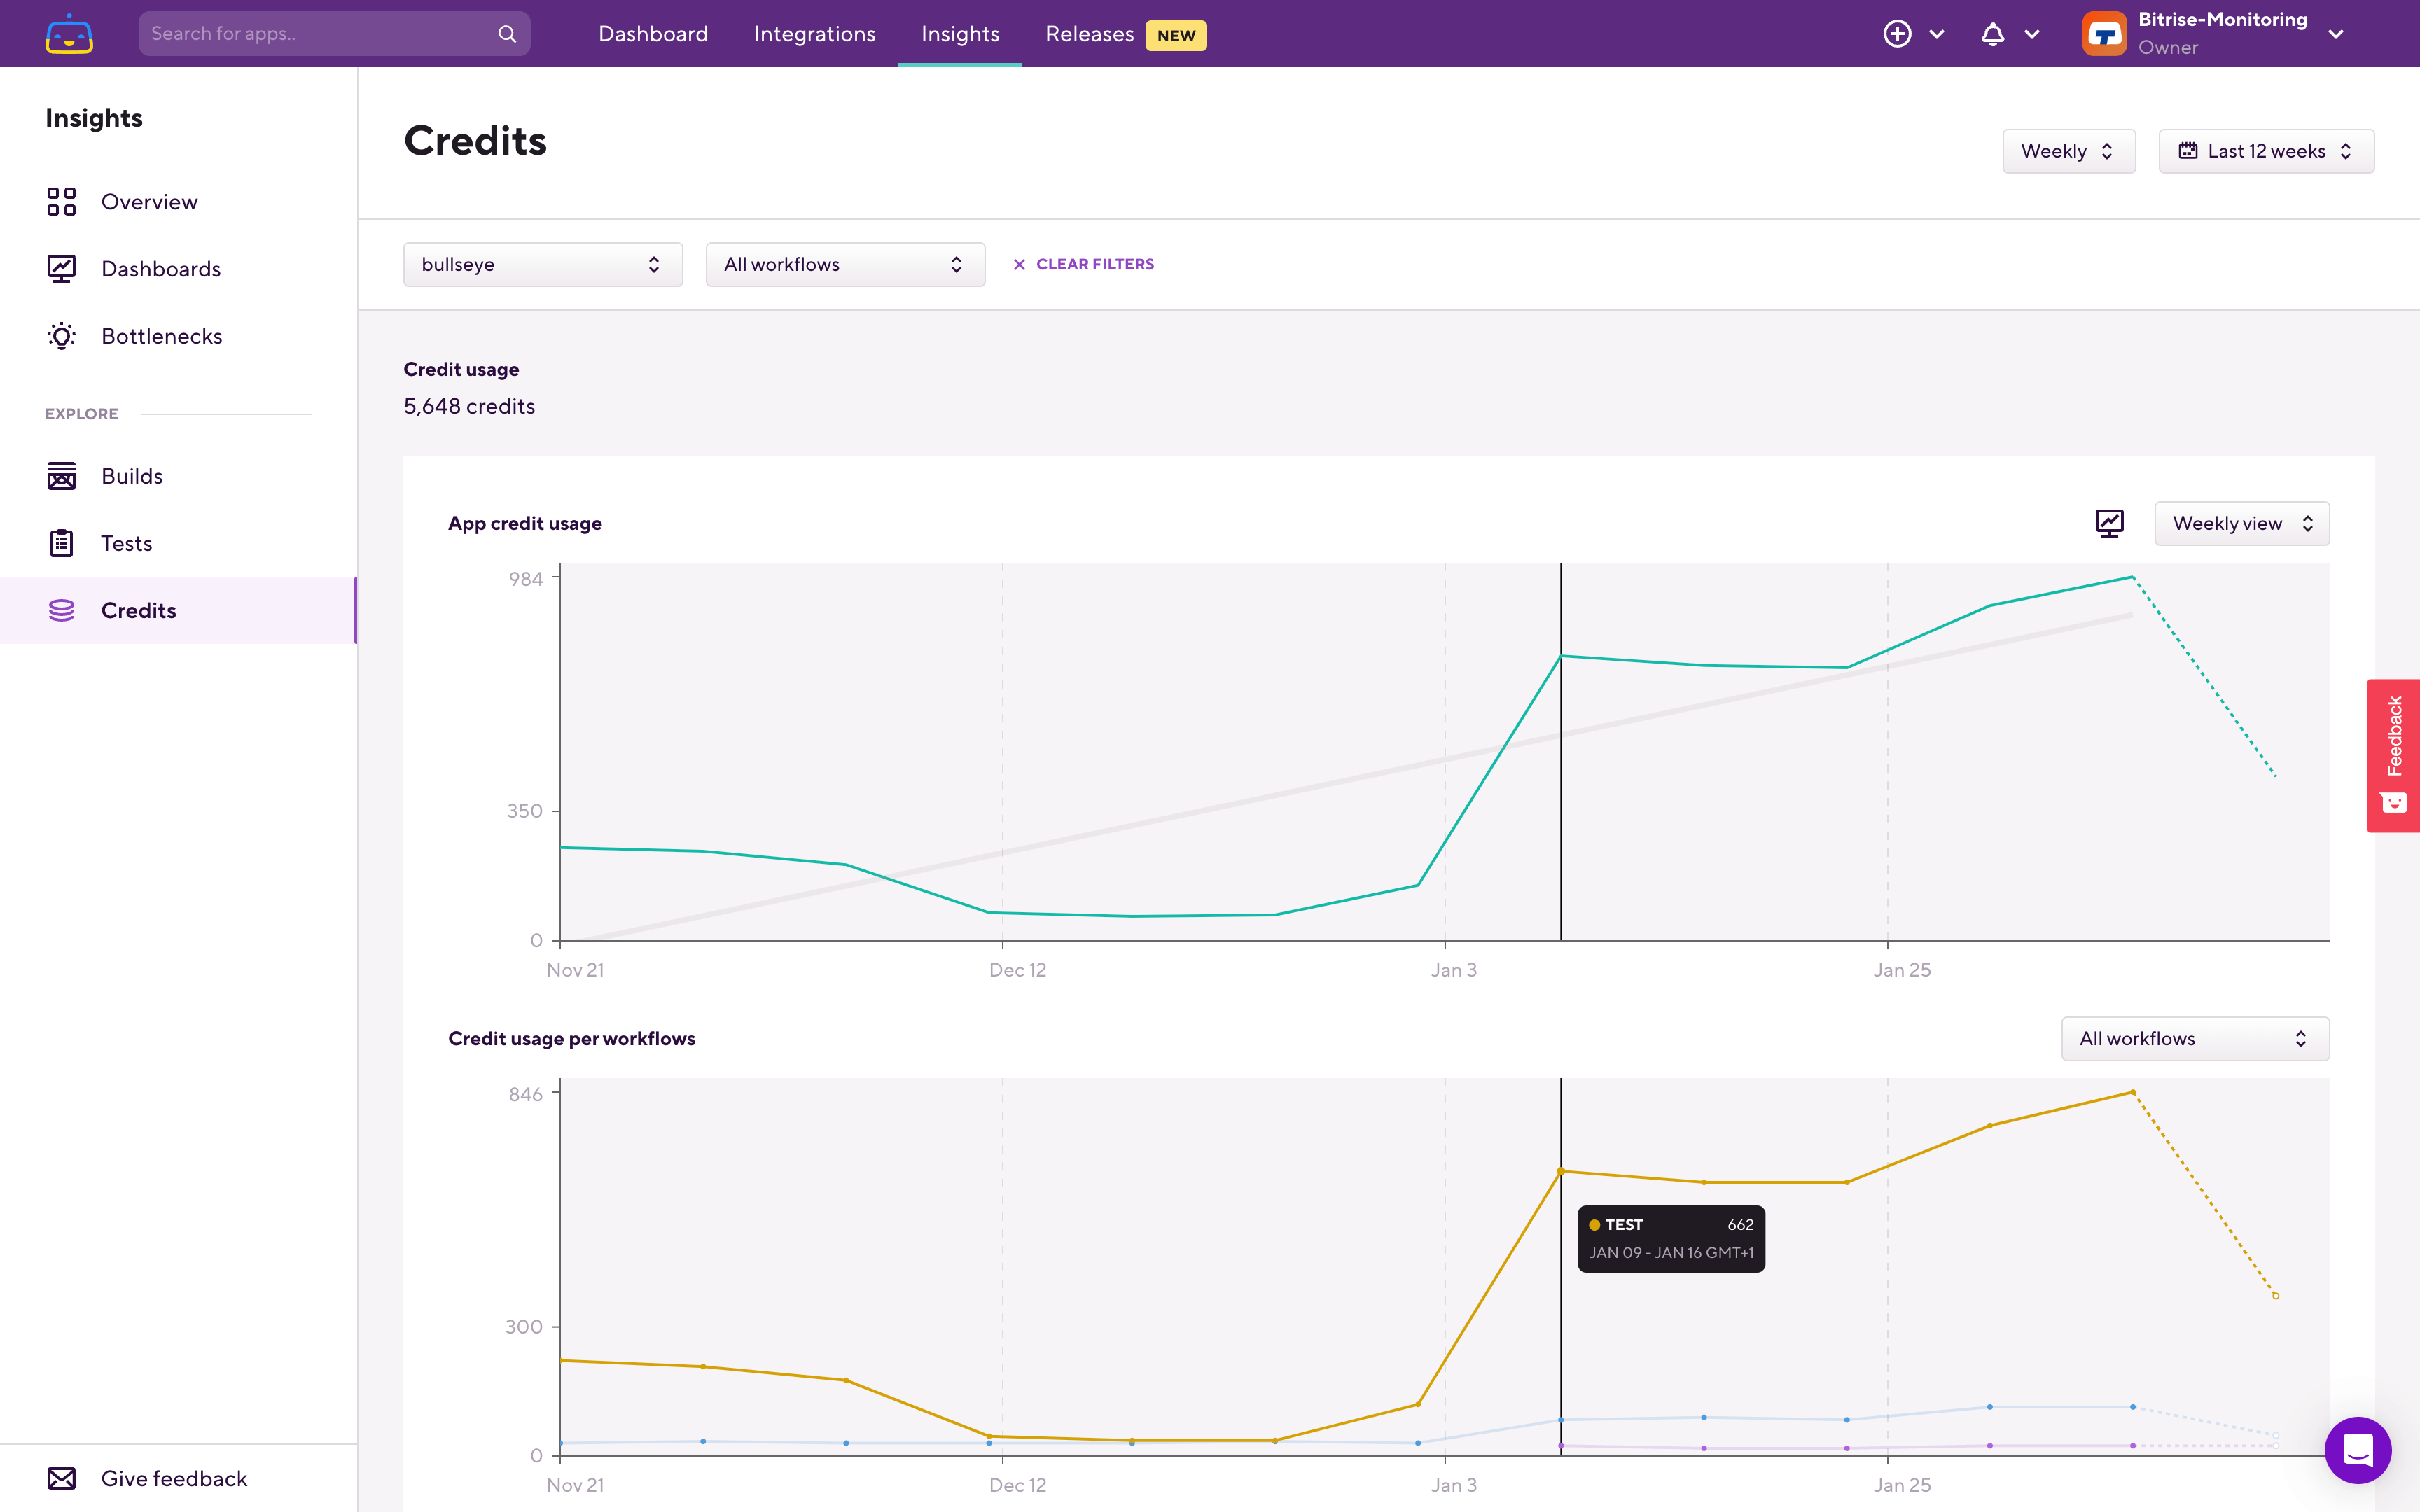The width and height of the screenshot is (2420, 1512).
Task: Click the Bitrise robot logo
Action: tap(69, 34)
